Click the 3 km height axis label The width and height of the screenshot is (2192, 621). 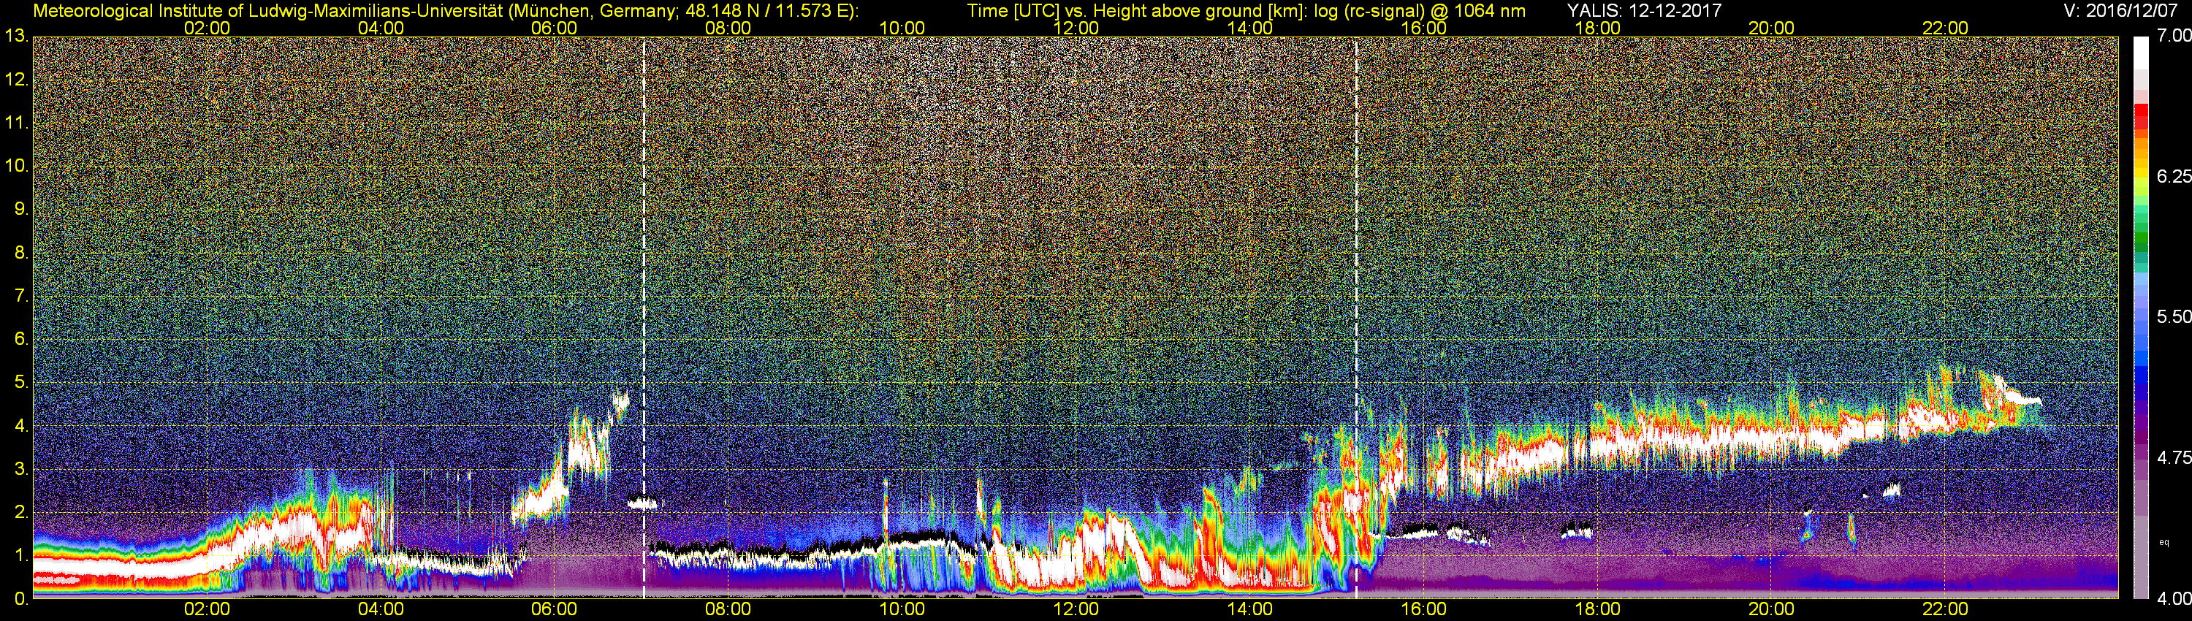pos(21,469)
